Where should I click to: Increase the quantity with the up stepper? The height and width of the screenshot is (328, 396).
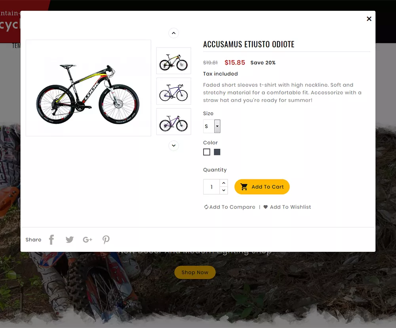(x=224, y=183)
